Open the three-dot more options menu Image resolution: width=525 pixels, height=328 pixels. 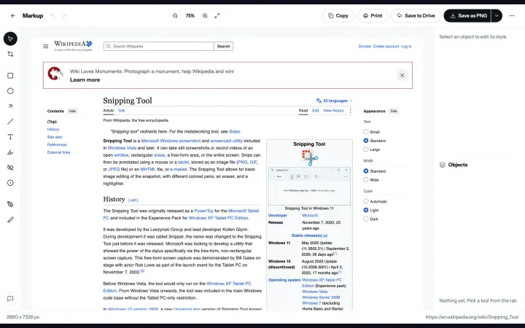(x=512, y=16)
